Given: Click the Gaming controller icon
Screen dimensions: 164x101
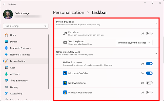Looking at the screenshot, I should 6,87.
